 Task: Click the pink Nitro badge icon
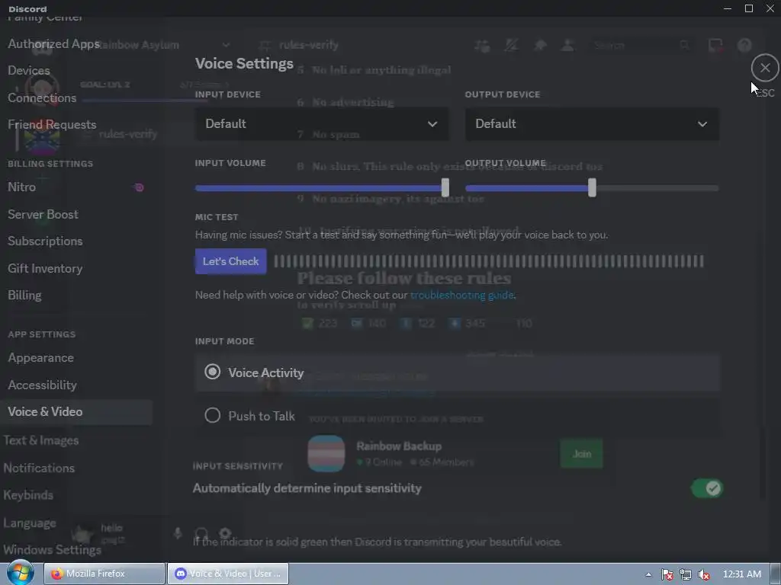tap(139, 187)
